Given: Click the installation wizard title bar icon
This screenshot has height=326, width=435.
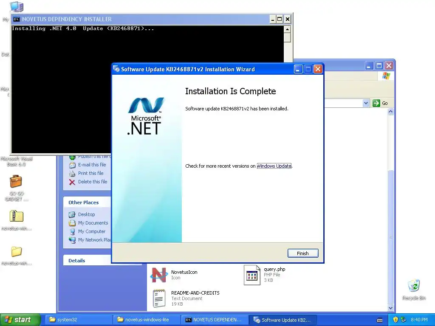Looking at the screenshot, I should pyautogui.click(x=116, y=69).
